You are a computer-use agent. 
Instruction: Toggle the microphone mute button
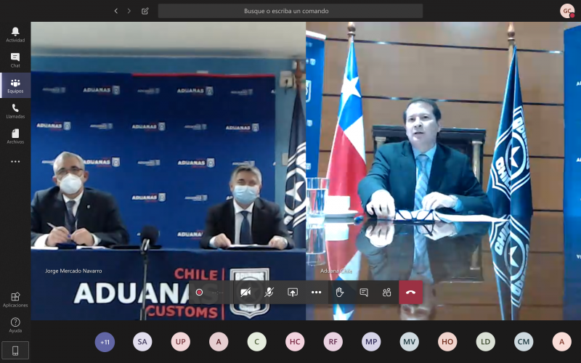coord(269,293)
